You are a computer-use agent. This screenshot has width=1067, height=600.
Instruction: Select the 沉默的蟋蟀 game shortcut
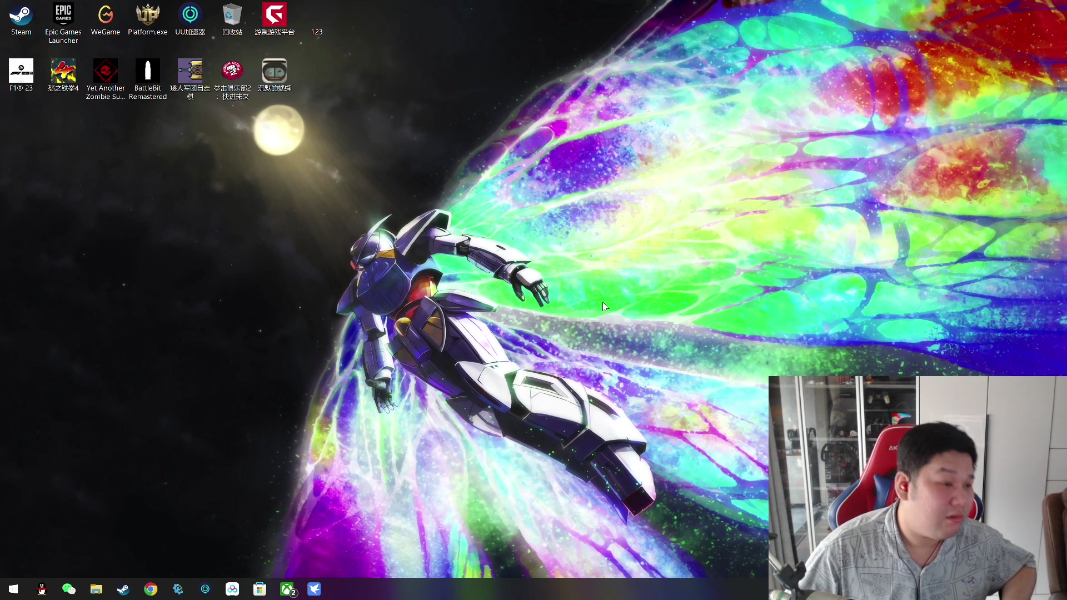[x=275, y=75]
